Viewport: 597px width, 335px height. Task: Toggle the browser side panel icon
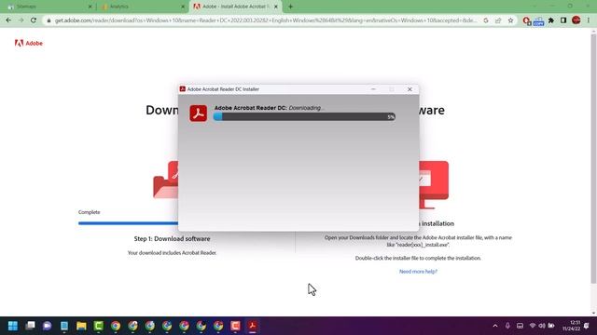[x=563, y=20]
